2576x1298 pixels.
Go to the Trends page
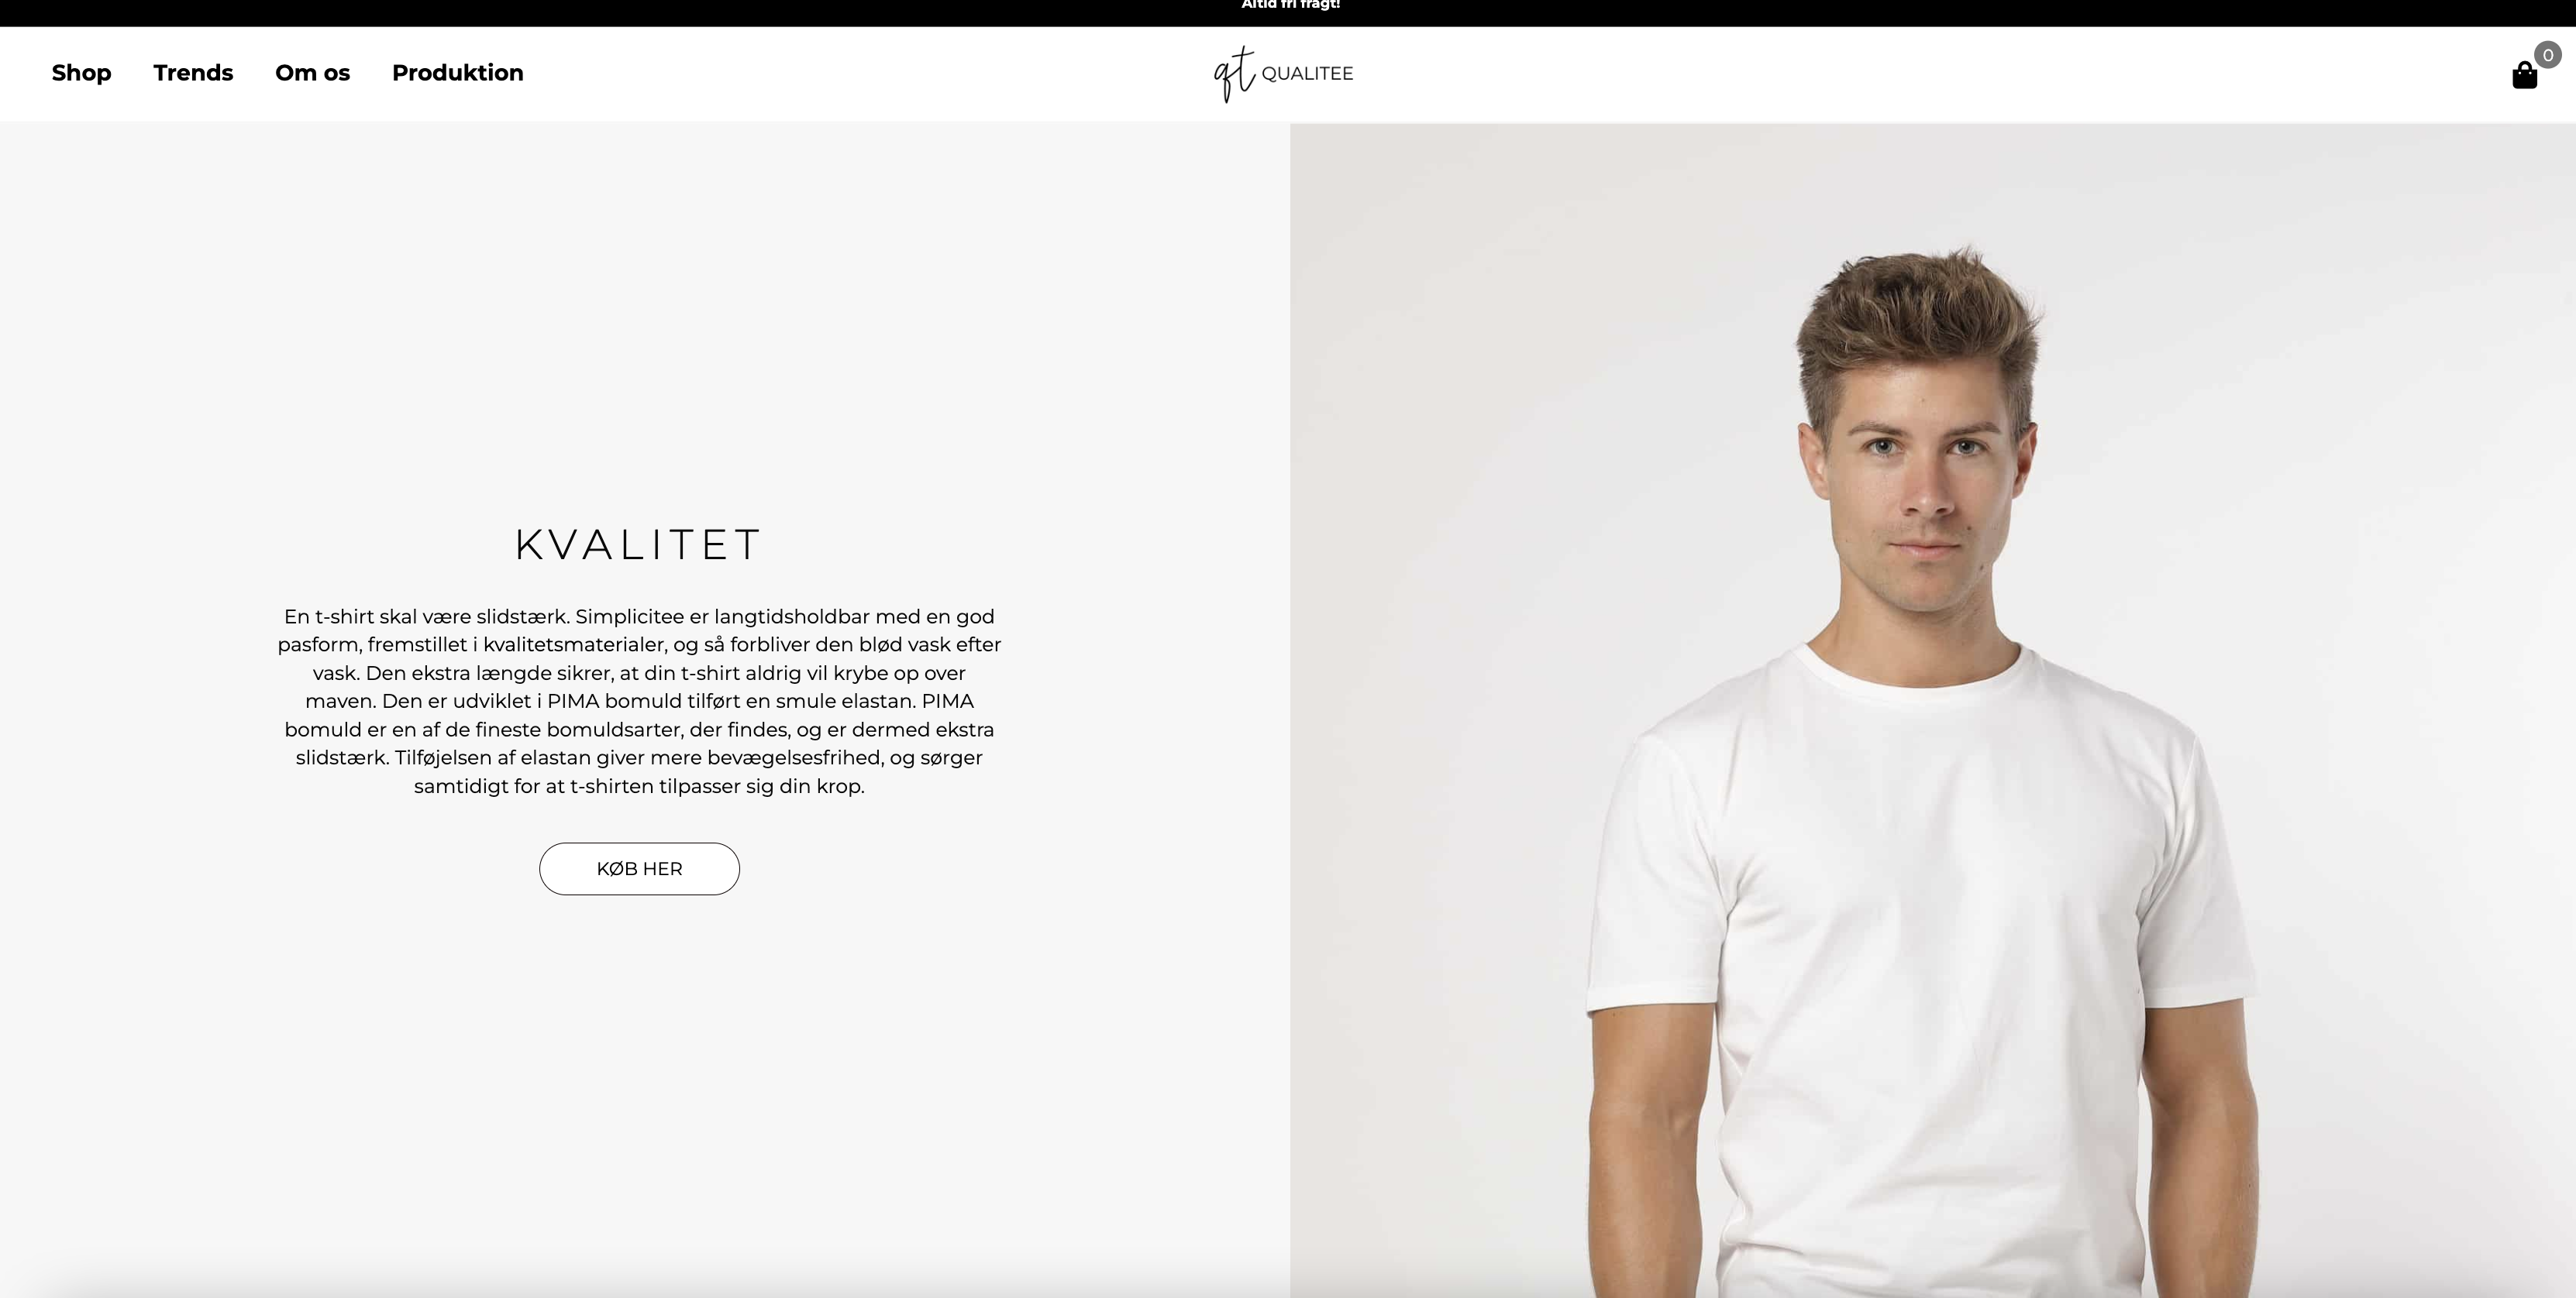[193, 73]
